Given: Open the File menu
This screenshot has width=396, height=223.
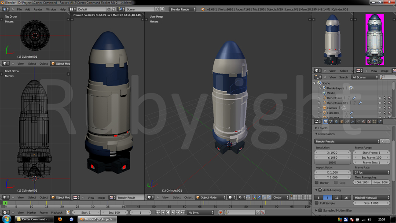Looking at the screenshot, I should coord(19,9).
